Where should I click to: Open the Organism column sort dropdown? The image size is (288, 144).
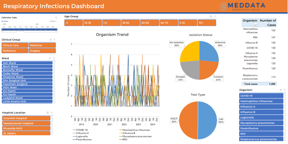[256, 25]
